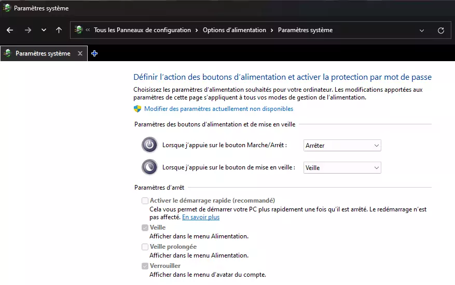Select the Paramètres système tab
This screenshot has height=285, width=455.
(43, 53)
